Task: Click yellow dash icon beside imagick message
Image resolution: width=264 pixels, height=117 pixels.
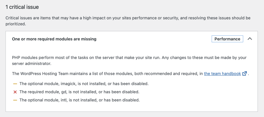Action: pyautogui.click(x=15, y=84)
